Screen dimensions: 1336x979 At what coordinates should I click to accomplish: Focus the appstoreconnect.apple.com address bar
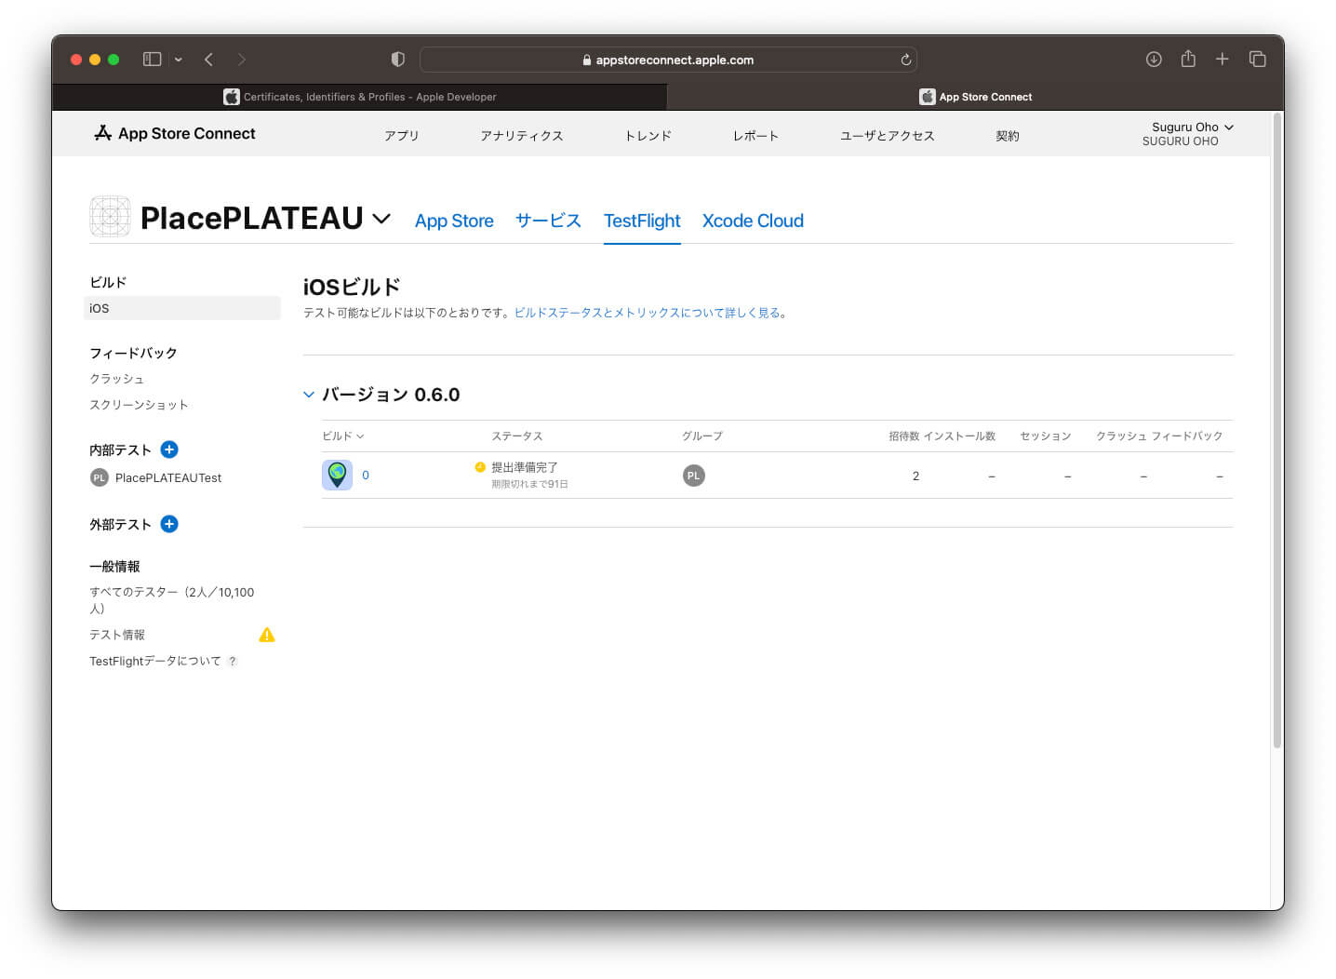(x=668, y=60)
